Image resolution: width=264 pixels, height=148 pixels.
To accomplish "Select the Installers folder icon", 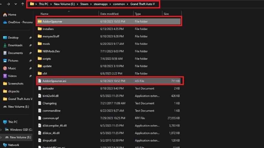I will (x=40, y=29).
